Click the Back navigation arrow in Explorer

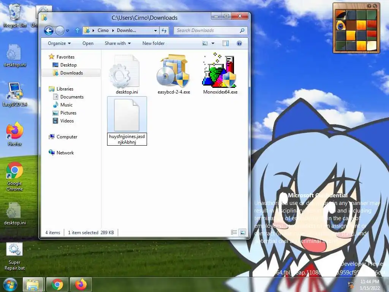tap(49, 30)
